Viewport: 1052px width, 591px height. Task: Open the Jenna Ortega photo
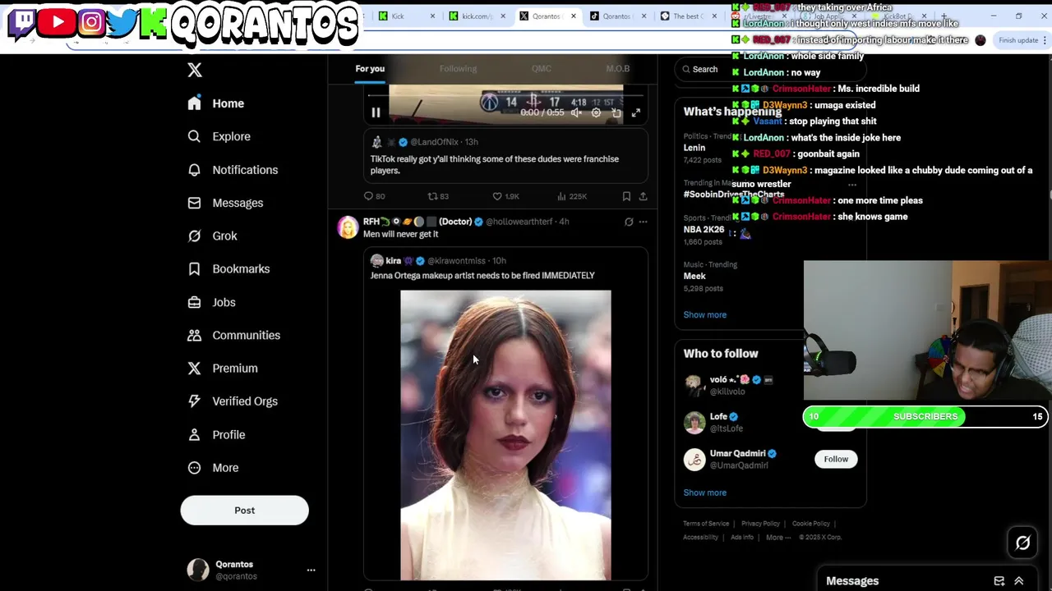tap(505, 435)
